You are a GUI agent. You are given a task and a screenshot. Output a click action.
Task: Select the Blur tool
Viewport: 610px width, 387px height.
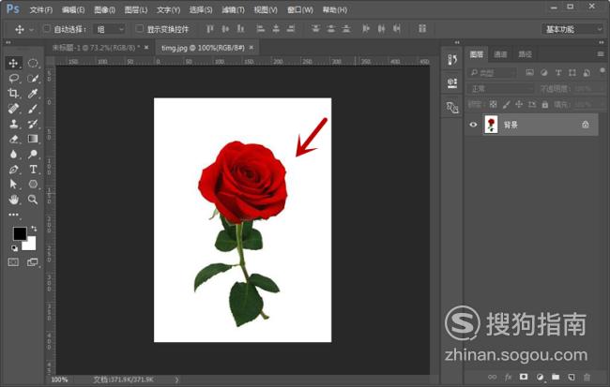pos(14,155)
